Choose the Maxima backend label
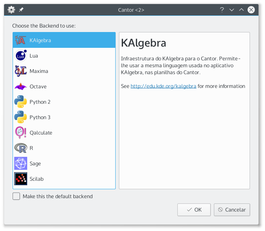265x231 pixels. click(39, 71)
